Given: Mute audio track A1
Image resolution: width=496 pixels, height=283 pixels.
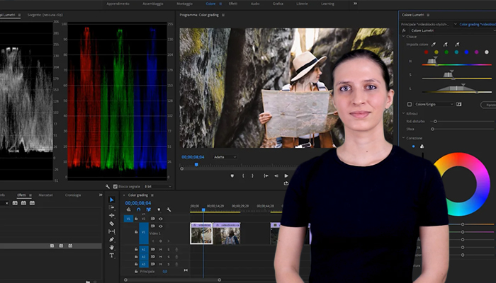Looking at the screenshot, I should click(x=161, y=250).
